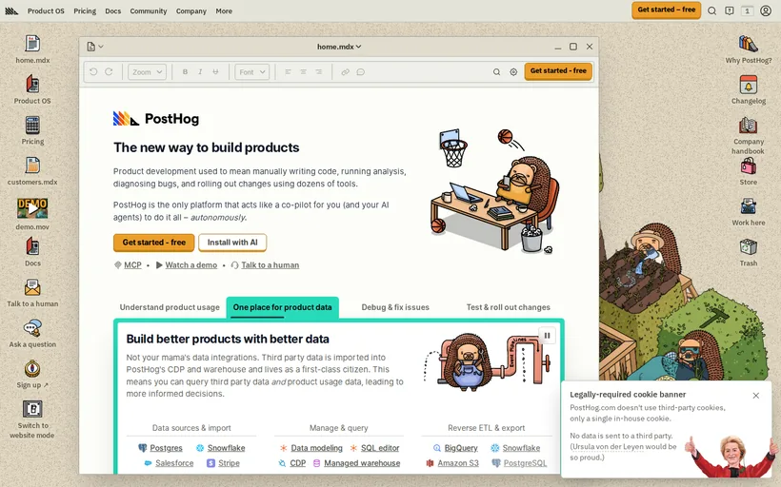Open the home.mdx desktop icon

tap(32, 44)
